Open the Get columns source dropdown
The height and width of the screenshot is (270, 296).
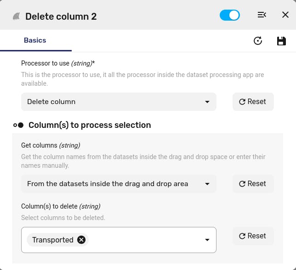pyautogui.click(x=119, y=184)
